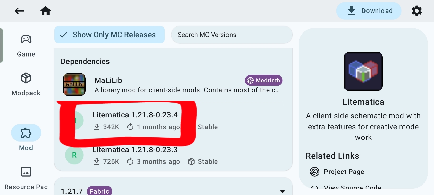434x195 pixels.
Task: Open the Modpack section in sidebar
Action: (x=26, y=85)
